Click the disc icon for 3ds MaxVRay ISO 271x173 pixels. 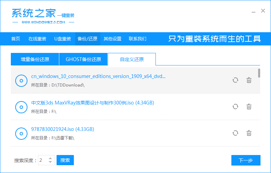pos(21,107)
